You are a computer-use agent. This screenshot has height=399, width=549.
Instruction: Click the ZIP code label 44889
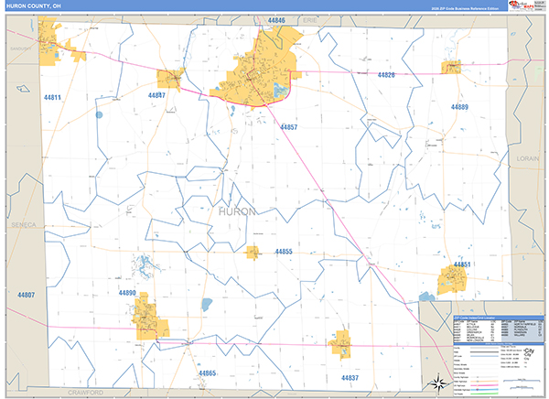(x=459, y=107)
